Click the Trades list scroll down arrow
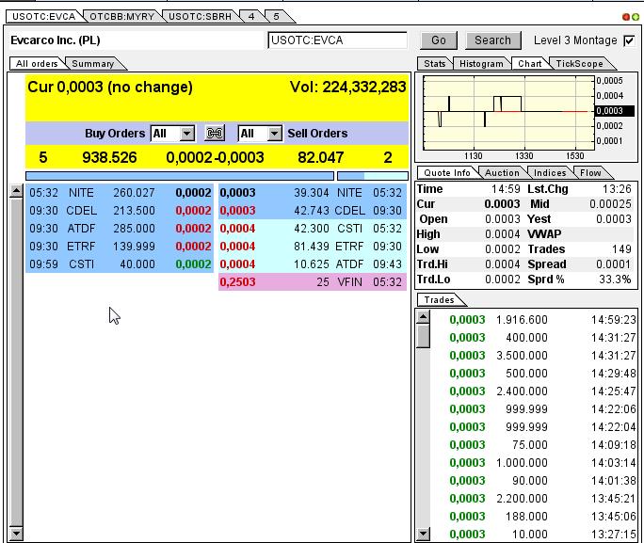Image resolution: width=644 pixels, height=543 pixels. (423, 534)
